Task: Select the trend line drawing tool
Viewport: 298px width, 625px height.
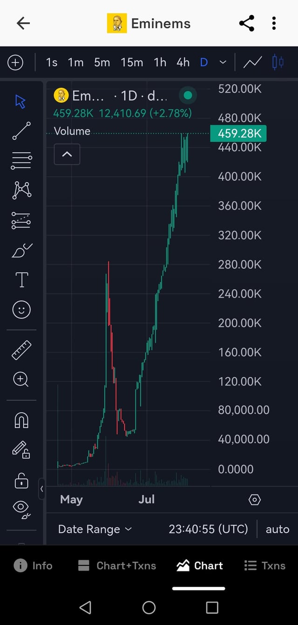Action: click(21, 131)
